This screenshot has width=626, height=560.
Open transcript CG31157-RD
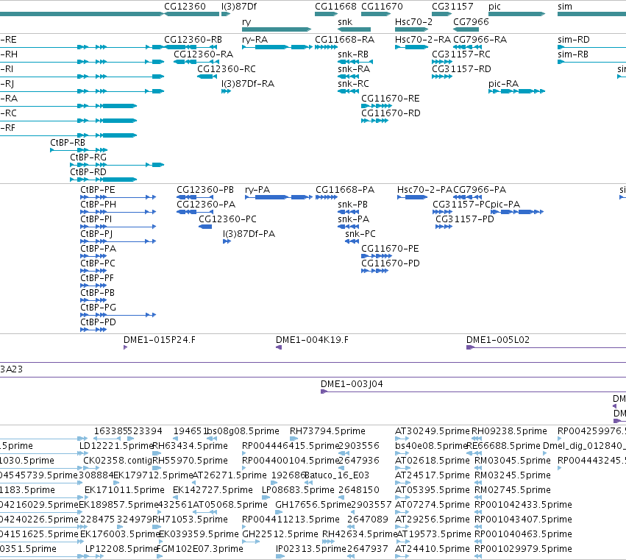coord(461,68)
